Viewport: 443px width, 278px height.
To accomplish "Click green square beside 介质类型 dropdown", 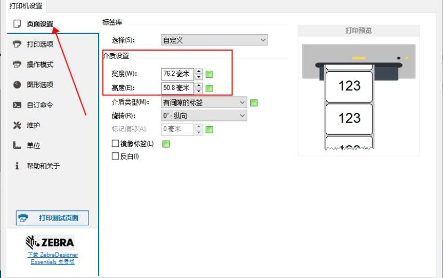I will point(254,102).
